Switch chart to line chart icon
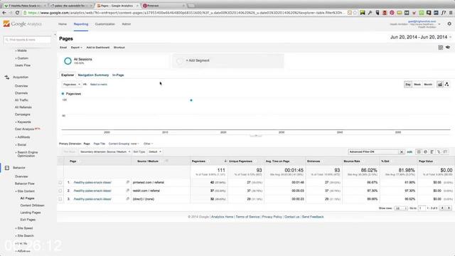The height and width of the screenshot is (256, 455). [440, 85]
